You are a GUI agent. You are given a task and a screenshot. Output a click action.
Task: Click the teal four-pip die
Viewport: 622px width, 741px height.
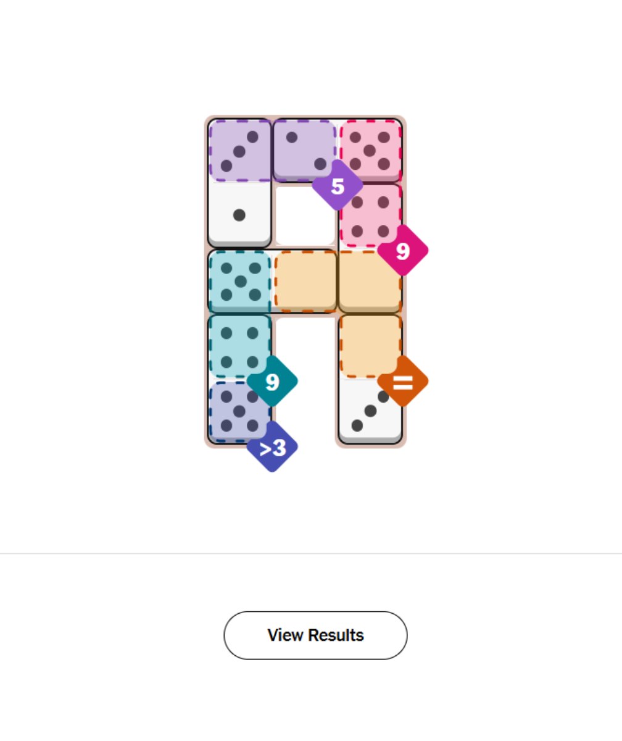pyautogui.click(x=241, y=345)
